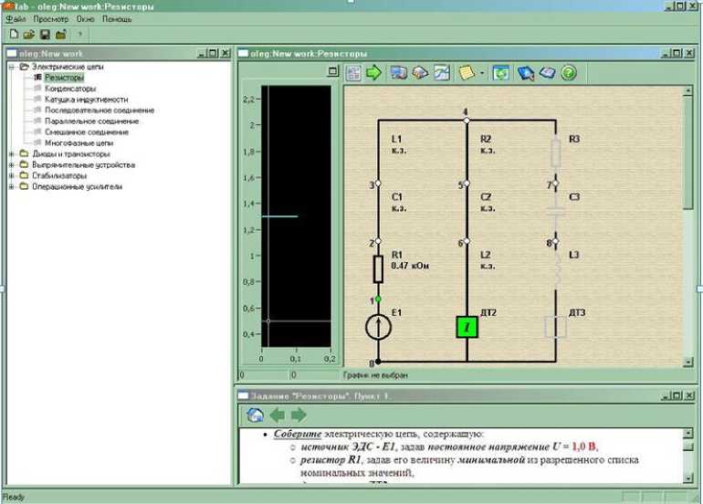The image size is (703, 504).
Task: Click the green run arrow in circuit toolbar
Action: 373,72
